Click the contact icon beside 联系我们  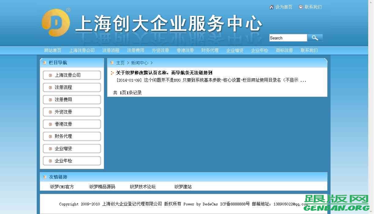[x=300, y=7]
